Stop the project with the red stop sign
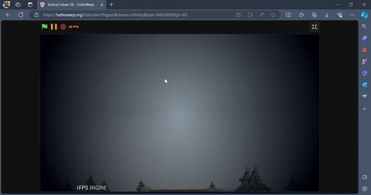 (63, 27)
